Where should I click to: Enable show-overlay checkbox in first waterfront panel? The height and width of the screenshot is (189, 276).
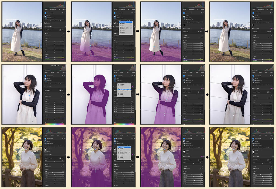tap(44, 27)
